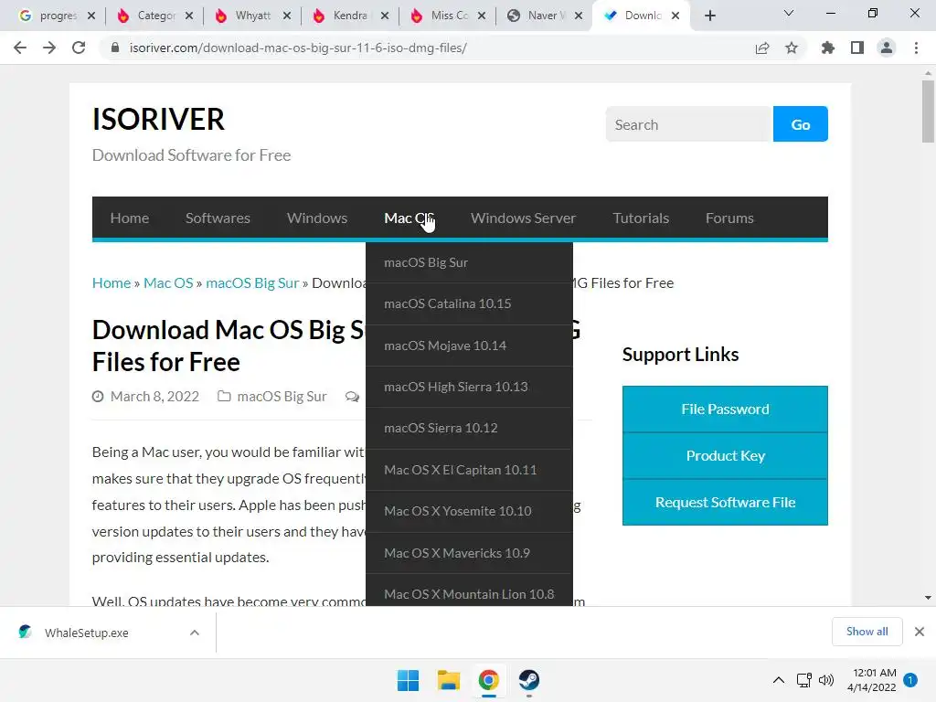Open Windows navigation menu
The height and width of the screenshot is (702, 936).
[317, 218]
